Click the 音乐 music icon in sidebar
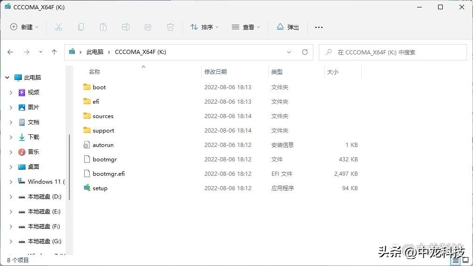Image resolution: width=473 pixels, height=266 pixels. pyautogui.click(x=22, y=152)
